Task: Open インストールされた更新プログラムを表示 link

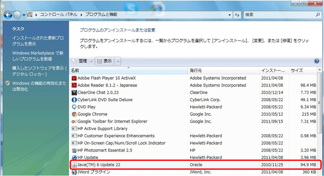Action: click(38, 41)
